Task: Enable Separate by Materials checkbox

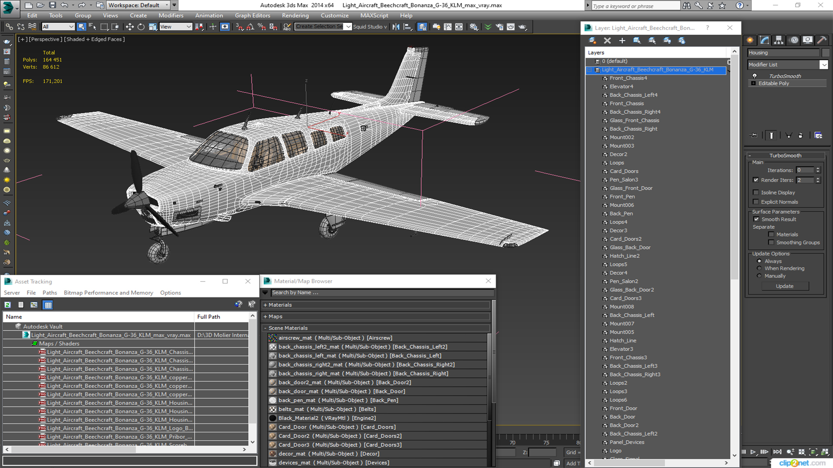Action: tap(771, 234)
